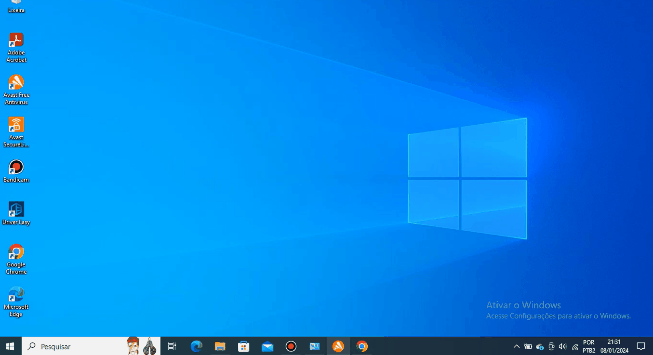Viewport: 653px width, 355px height.
Task: Click the search highlights illustration in search box
Action: click(x=142, y=346)
